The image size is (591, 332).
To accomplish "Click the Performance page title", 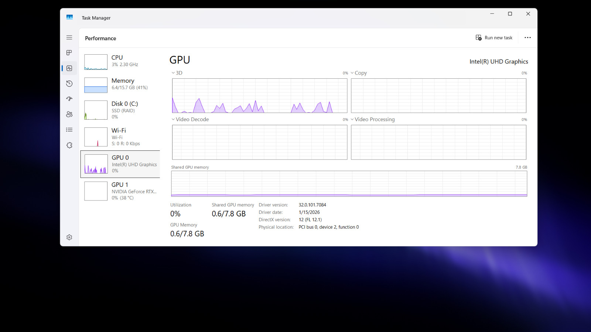I will [x=100, y=38].
